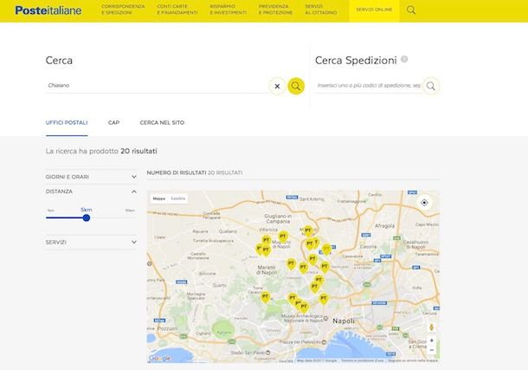Click the PT marker above Mugnano di Napoli
The width and height of the screenshot is (528, 370).
coord(283,237)
